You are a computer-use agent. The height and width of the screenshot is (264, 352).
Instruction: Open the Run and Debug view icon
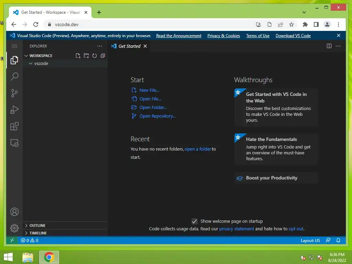pos(14,110)
